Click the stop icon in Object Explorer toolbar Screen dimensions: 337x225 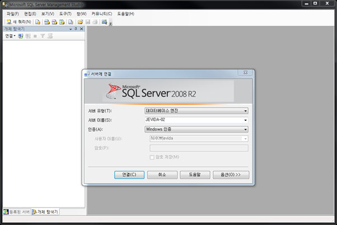[35, 36]
